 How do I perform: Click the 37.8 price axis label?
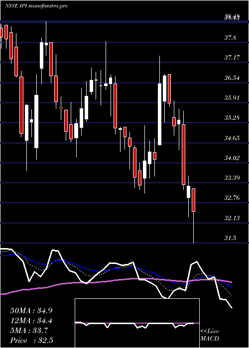click(230, 38)
